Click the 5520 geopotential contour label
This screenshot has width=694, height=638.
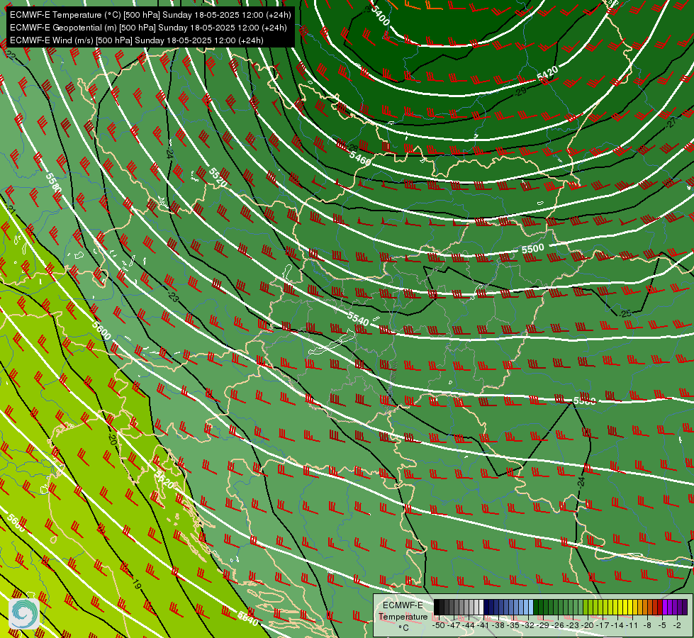pos(218,177)
